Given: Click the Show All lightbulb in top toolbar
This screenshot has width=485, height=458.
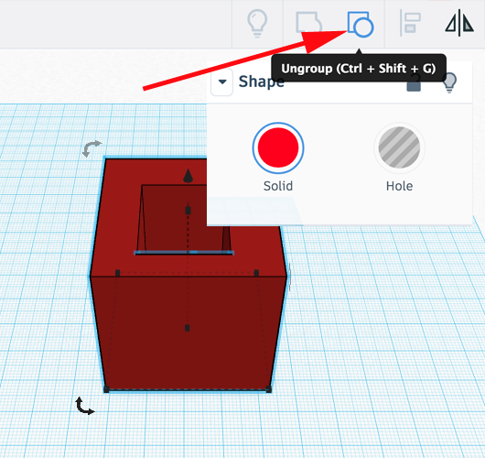Looking at the screenshot, I should tap(257, 24).
